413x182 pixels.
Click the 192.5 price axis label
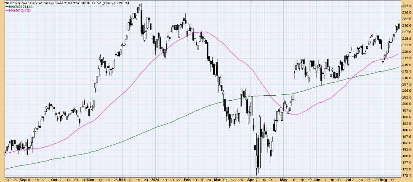pos(407,124)
